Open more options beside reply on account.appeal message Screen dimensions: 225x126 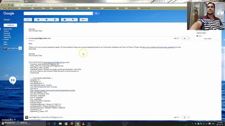189,38
